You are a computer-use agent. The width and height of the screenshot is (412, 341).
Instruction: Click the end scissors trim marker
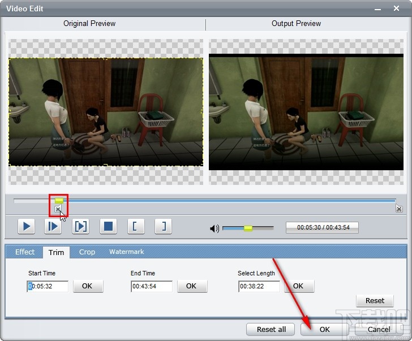coord(399,209)
